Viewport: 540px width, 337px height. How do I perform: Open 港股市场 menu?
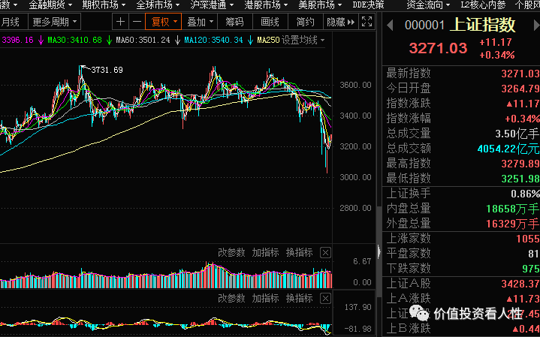point(266,5)
